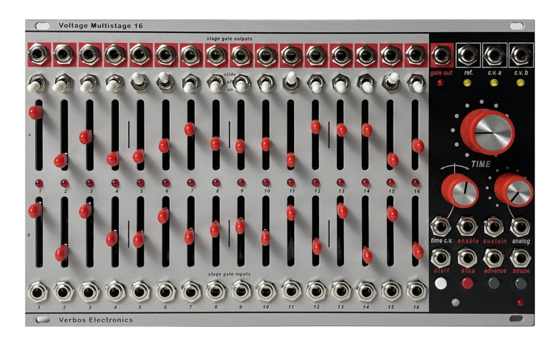
Task: Click the yellow LED under c.v. b
Action: tap(520, 83)
